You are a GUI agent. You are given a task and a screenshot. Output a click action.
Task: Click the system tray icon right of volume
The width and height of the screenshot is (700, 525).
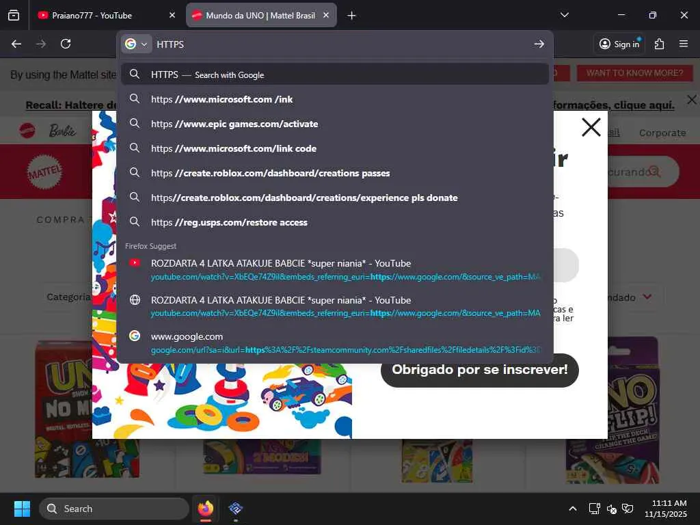pyautogui.click(x=628, y=509)
